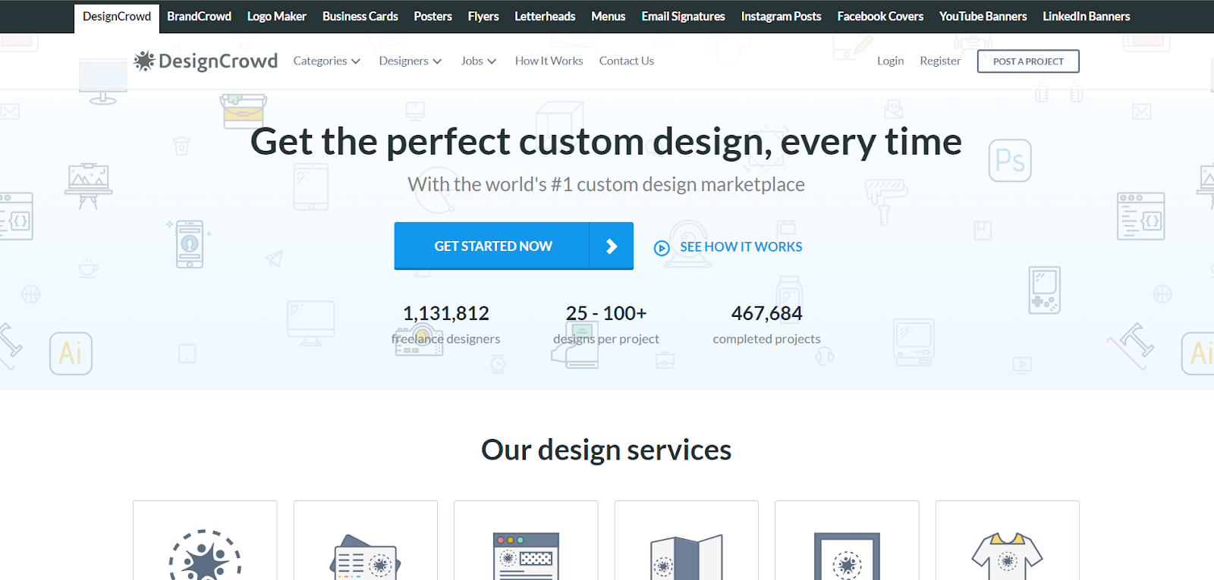
Task: Select YouTube Banners in top bar
Action: click(983, 17)
